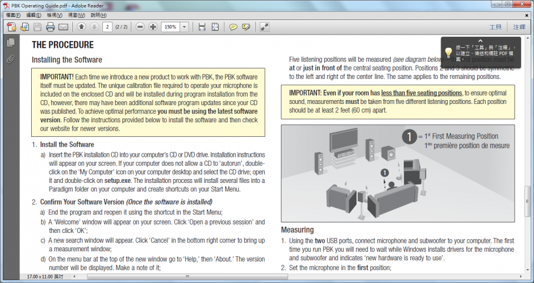Print the document using the printer icon
This screenshot has width=534, height=283.
51,27
